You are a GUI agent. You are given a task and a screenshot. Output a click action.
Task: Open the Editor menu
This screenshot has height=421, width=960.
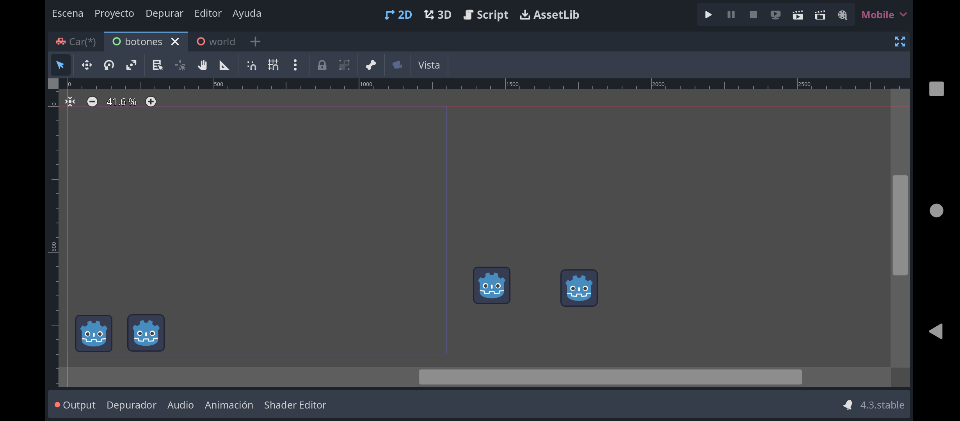(x=208, y=13)
